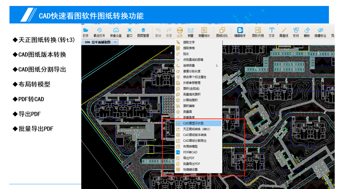
Task: Open 图层管理 layer management icon
Action: (143, 32)
